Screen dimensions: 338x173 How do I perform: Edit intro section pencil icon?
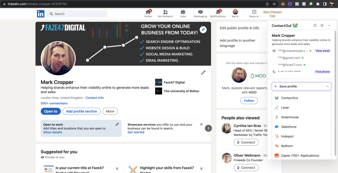click(x=203, y=73)
